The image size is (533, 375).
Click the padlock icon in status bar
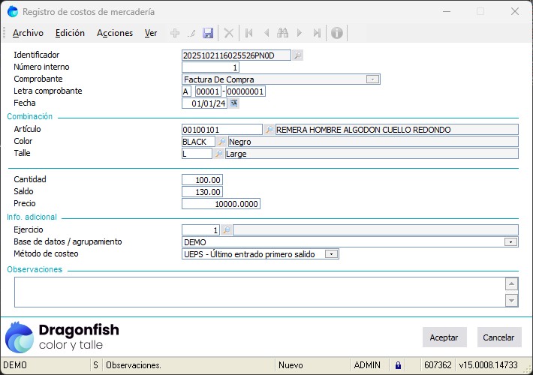pos(399,365)
